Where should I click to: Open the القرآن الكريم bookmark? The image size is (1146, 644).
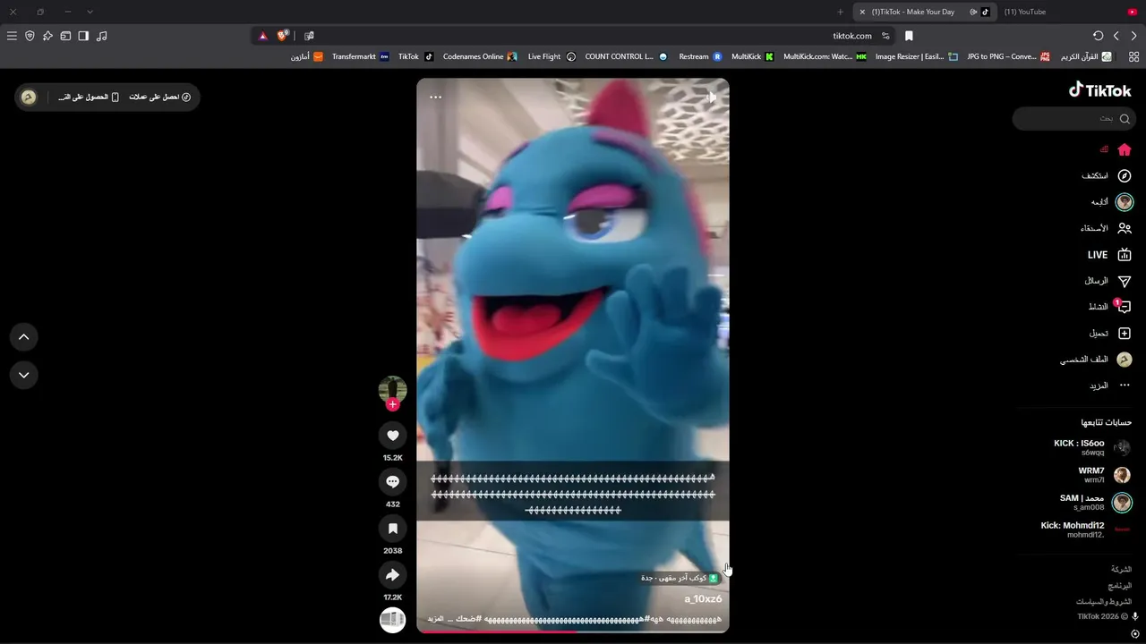(x=1086, y=56)
